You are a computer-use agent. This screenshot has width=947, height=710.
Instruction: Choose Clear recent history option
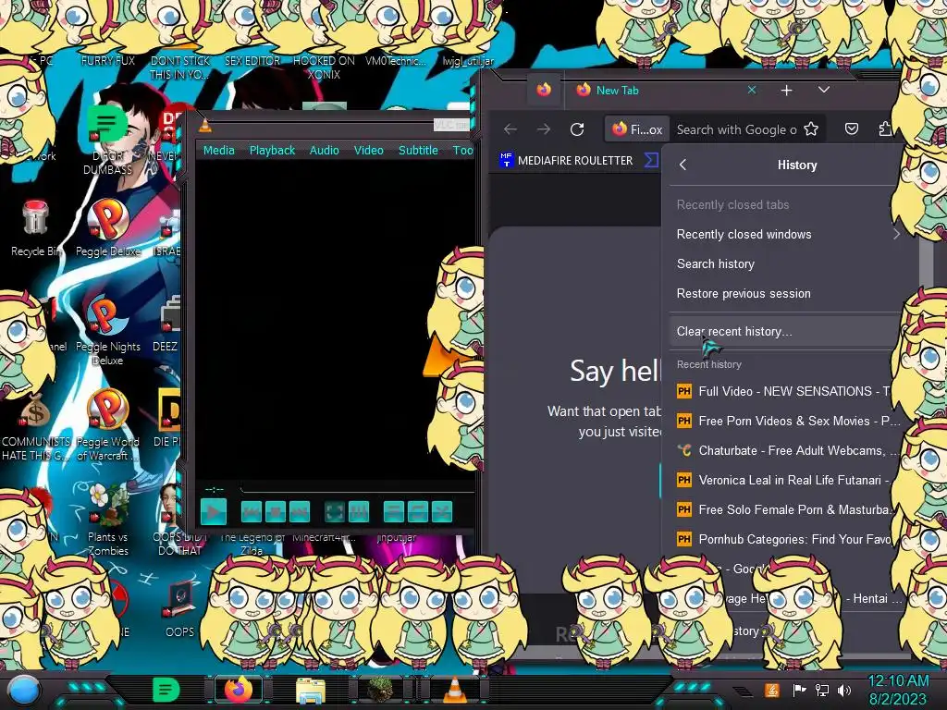tap(786, 332)
